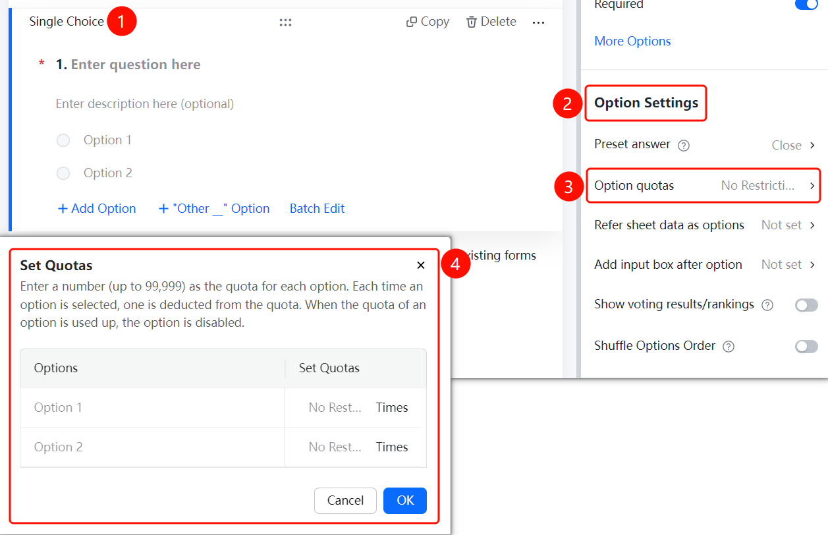Close the Set Quotas dialog
The image size is (828, 535).
click(421, 266)
